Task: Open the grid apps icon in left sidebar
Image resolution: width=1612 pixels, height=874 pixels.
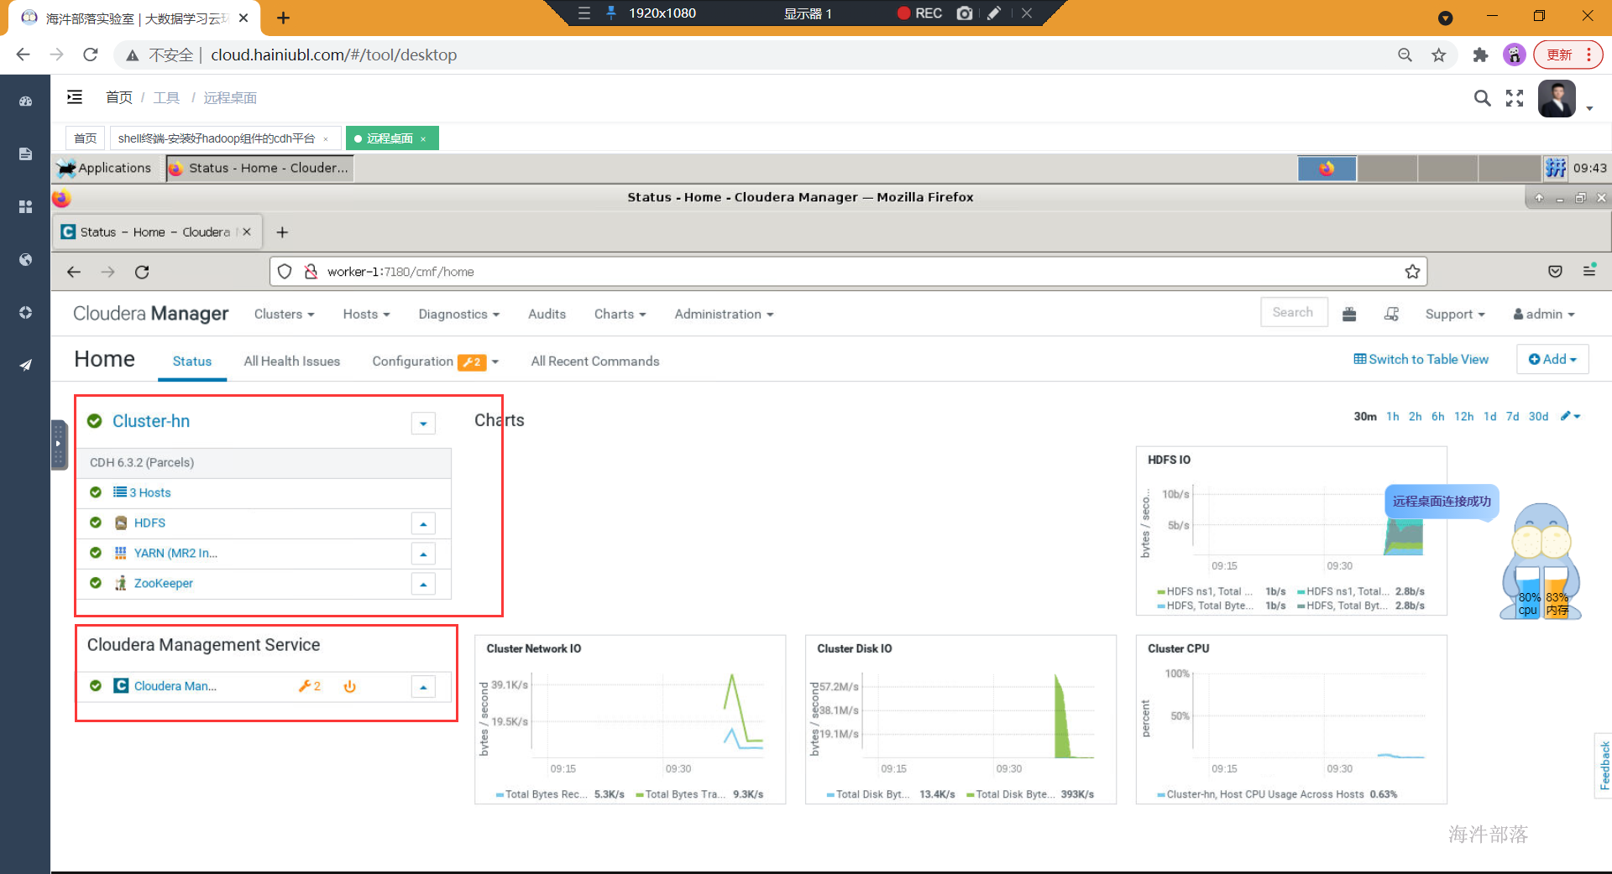Action: click(26, 206)
